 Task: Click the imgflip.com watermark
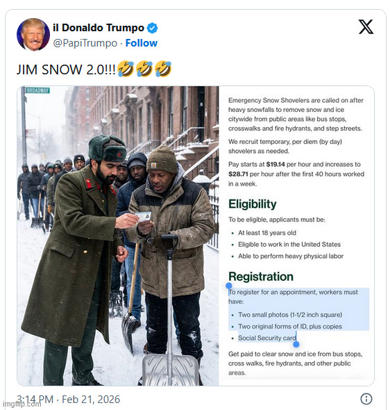(x=21, y=404)
